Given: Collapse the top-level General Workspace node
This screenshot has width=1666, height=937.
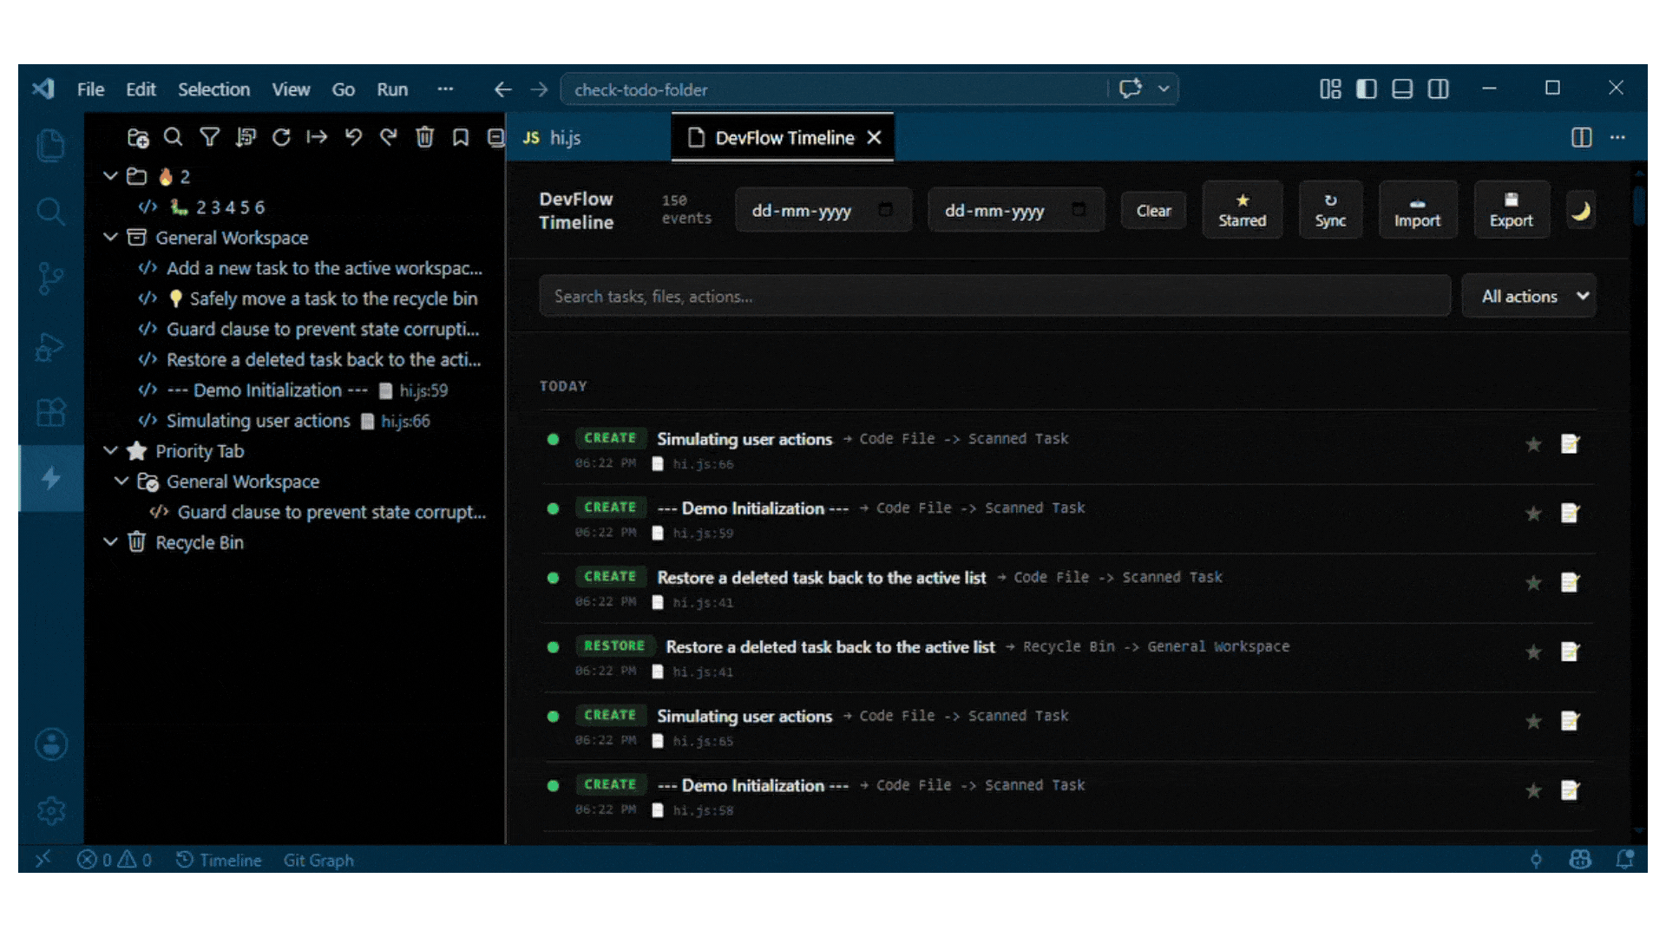Looking at the screenshot, I should tap(110, 237).
